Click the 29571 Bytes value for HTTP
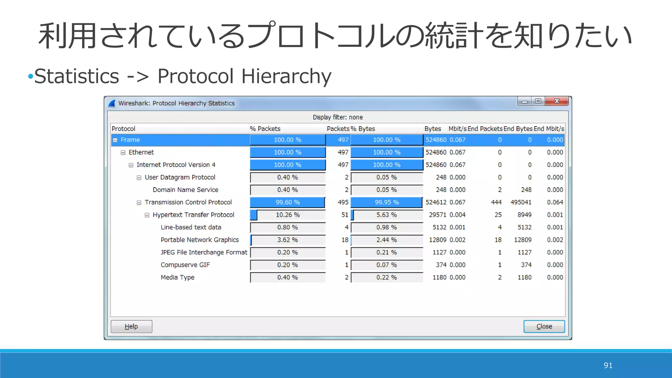672x378 pixels. coord(437,215)
